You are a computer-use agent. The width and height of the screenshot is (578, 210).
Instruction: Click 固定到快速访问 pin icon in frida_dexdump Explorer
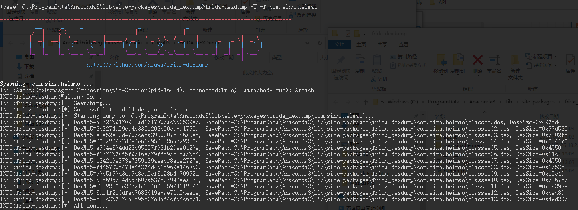tap(341, 61)
